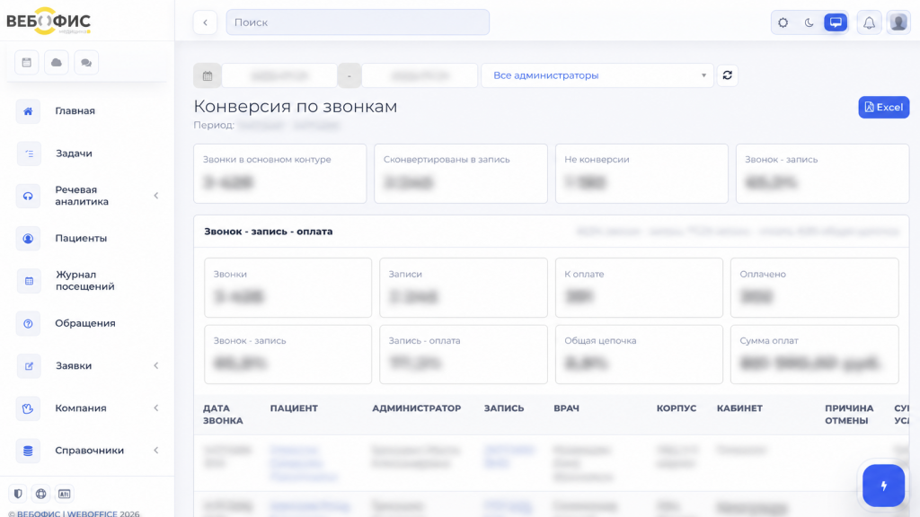Expand Справочники submenu chevron
This screenshot has height=517, width=920.
click(x=156, y=451)
